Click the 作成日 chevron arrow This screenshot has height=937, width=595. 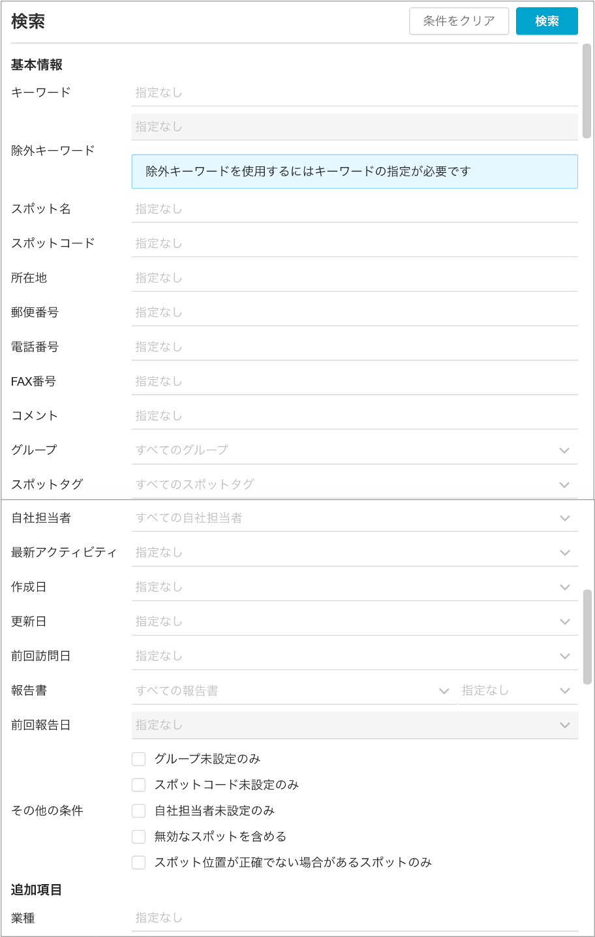(564, 587)
